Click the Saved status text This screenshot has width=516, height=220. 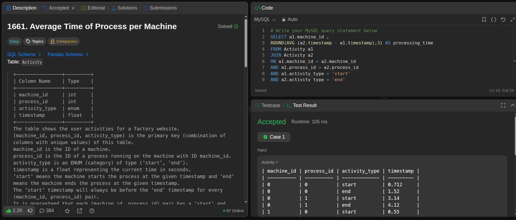pyautogui.click(x=261, y=91)
